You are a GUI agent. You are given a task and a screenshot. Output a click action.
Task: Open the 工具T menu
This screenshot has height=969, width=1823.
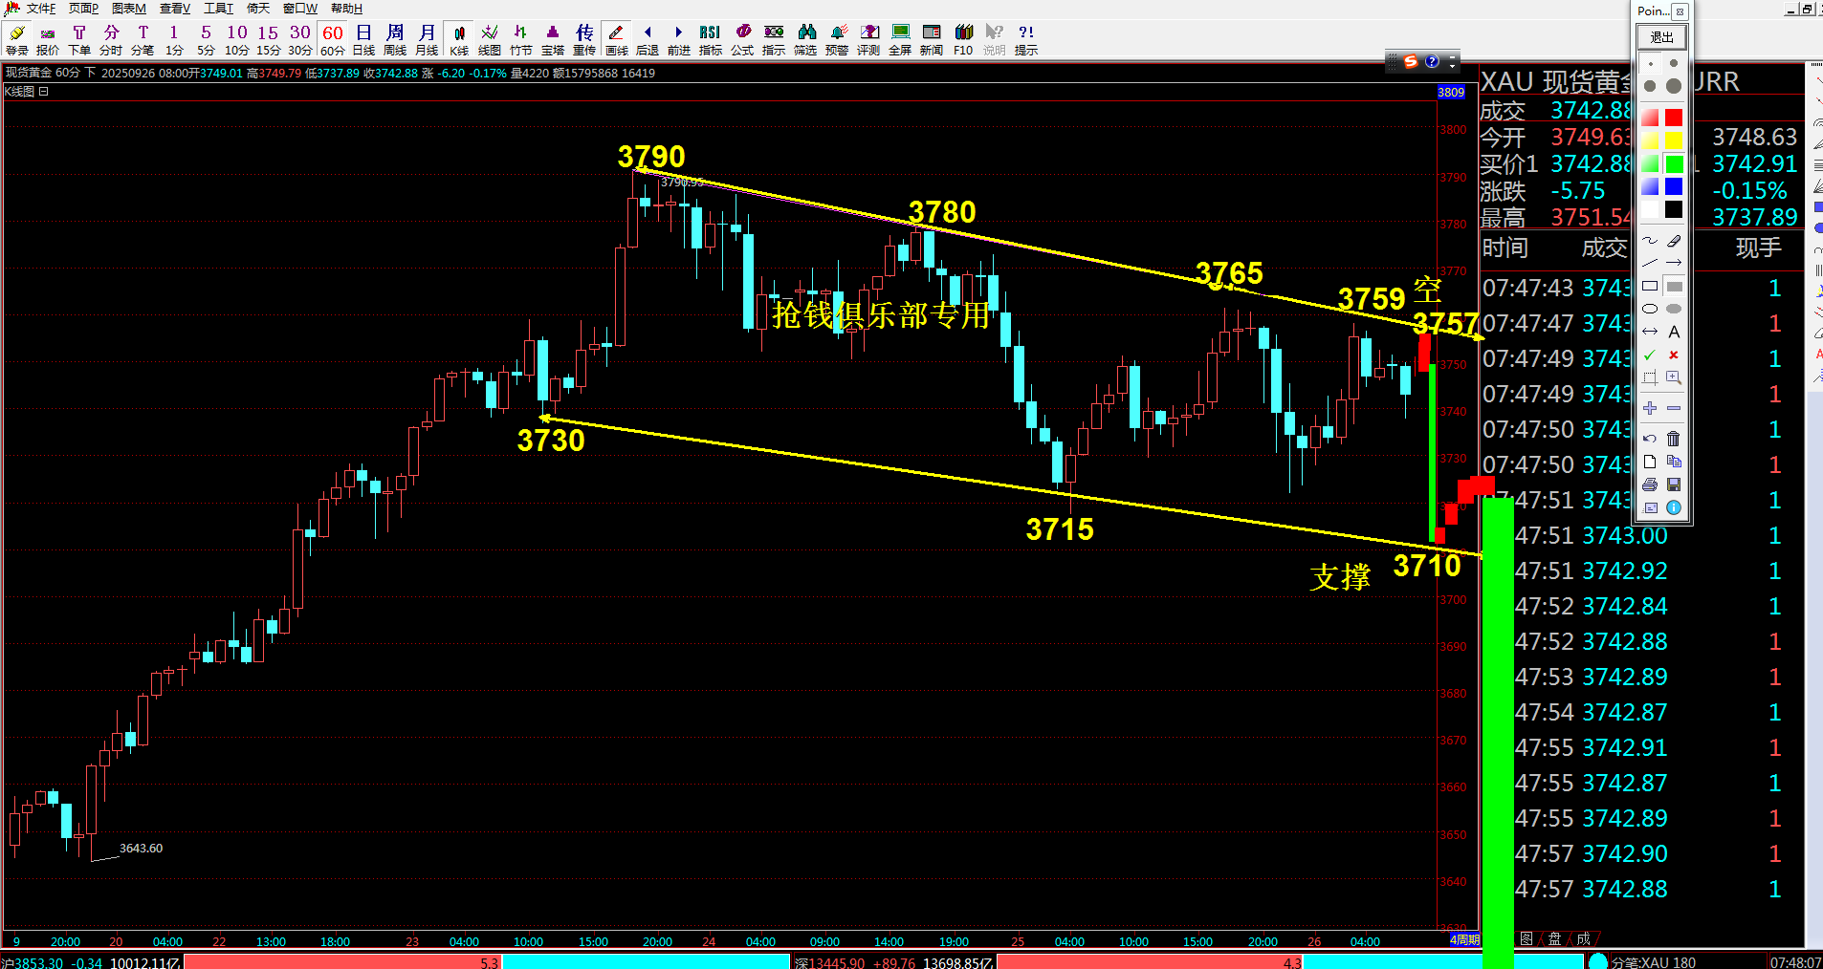(x=218, y=9)
